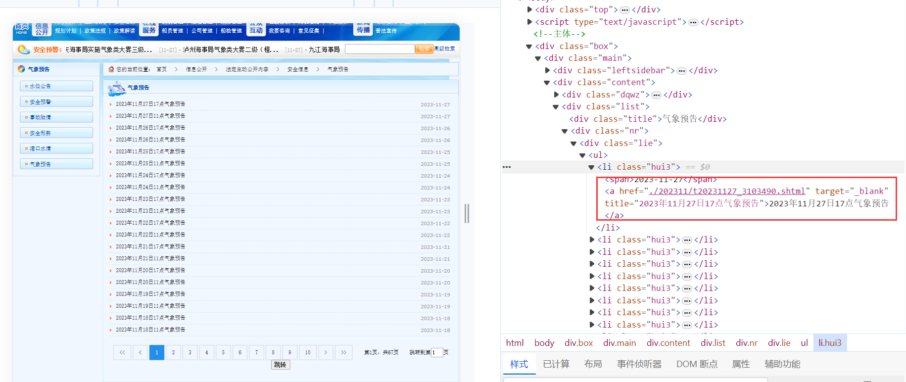Click the three-dots icon left of li.hui3 row

tap(507, 167)
